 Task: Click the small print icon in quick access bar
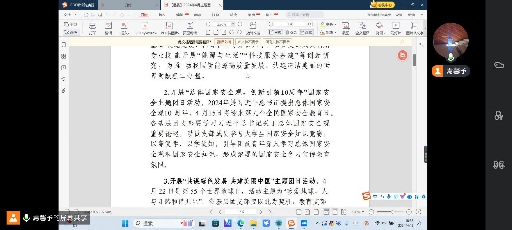pyautogui.click(x=100, y=15)
